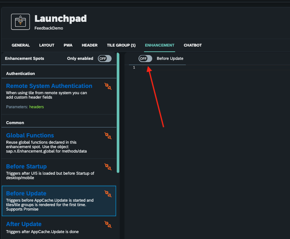Choose the Before Startup enhancement spot
290x239 pixels.
pos(59,172)
